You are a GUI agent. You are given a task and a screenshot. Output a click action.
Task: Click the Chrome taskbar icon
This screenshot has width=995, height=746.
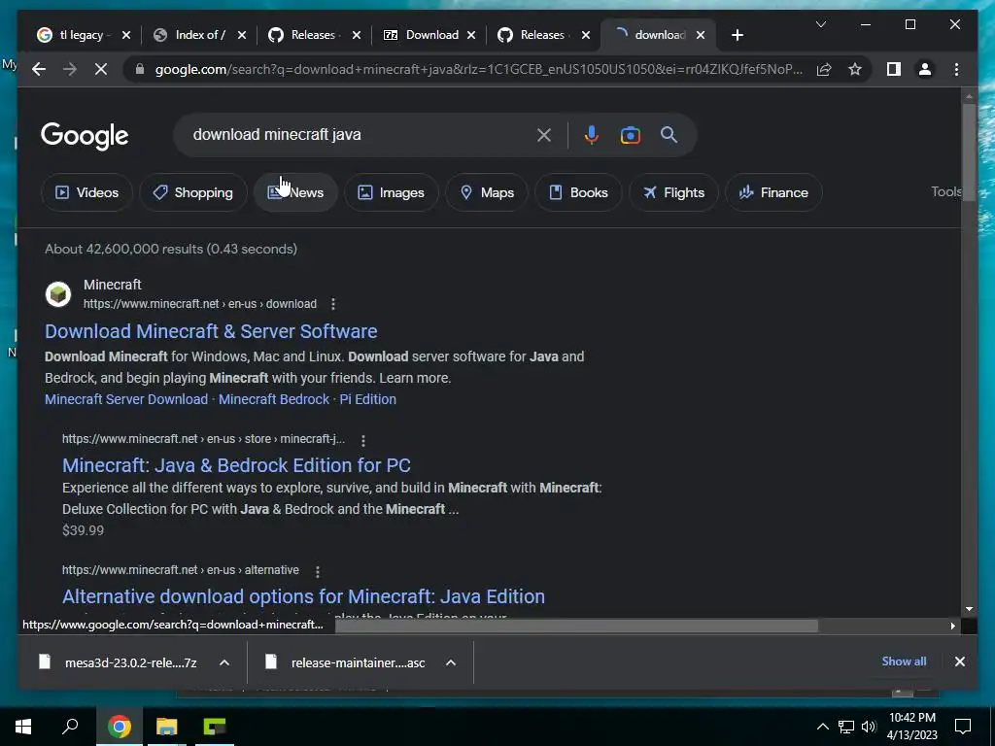pyautogui.click(x=119, y=727)
